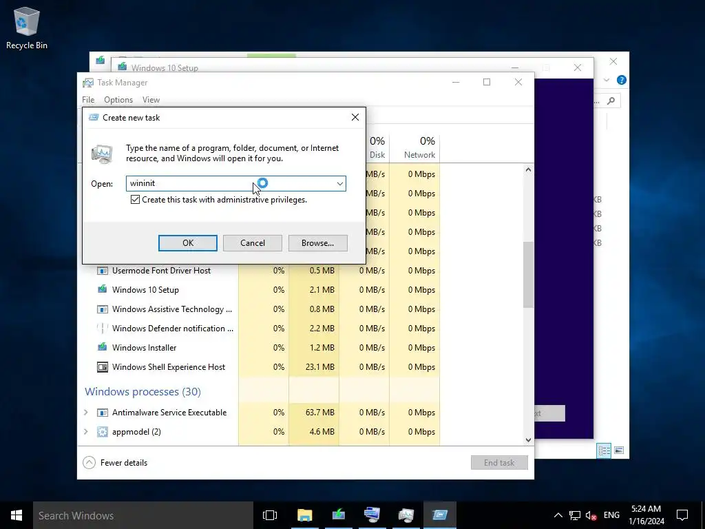Click the help question mark in background window
This screenshot has width=705, height=529.
[622, 80]
